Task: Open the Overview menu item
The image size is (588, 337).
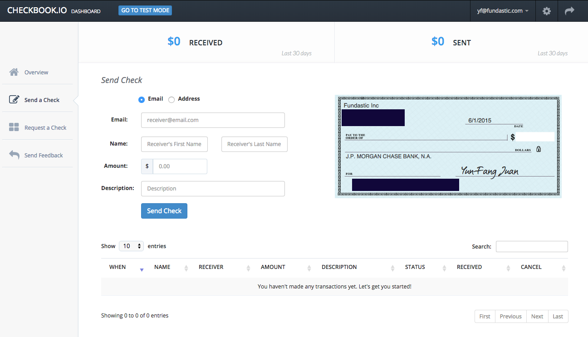Action: coord(37,72)
